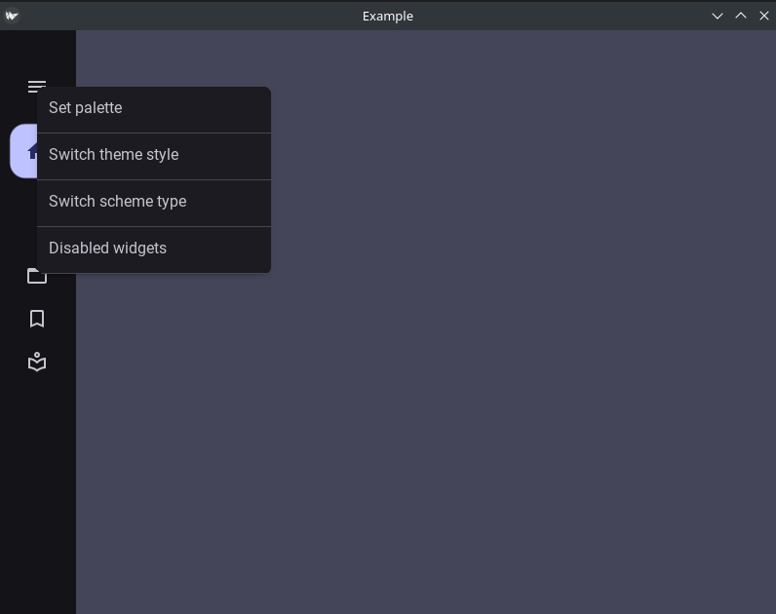Click the Example window title text
Viewport: 776px width, 614px height.
(387, 16)
